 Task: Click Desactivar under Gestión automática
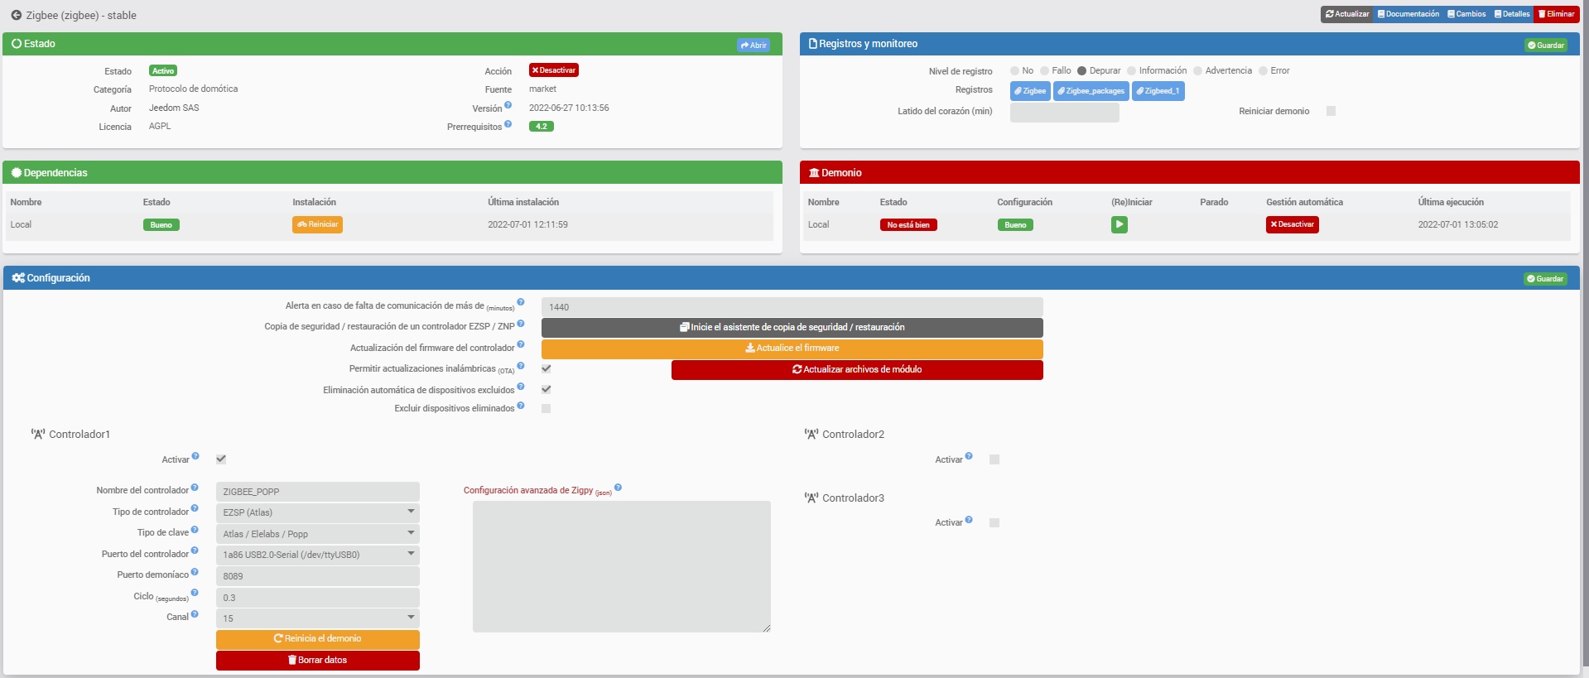(x=1293, y=224)
